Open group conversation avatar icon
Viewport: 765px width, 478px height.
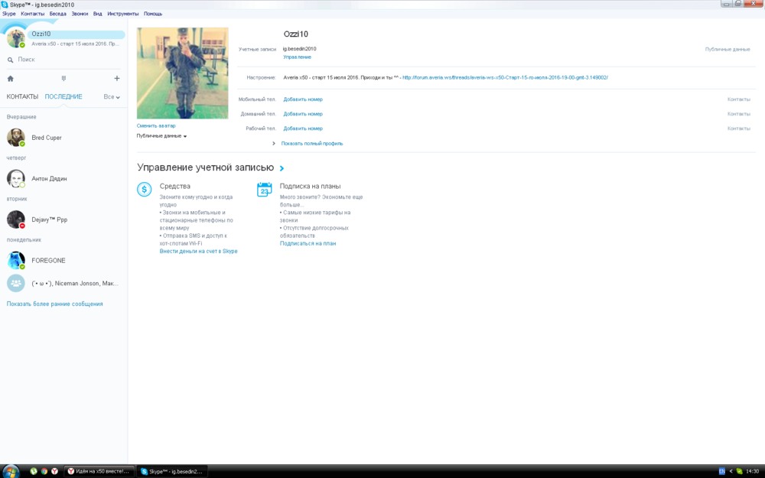tap(16, 283)
